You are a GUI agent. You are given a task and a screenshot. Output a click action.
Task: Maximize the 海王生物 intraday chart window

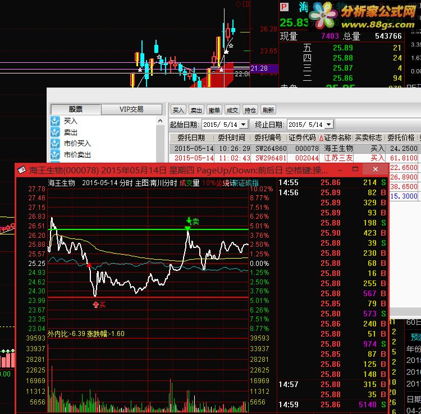(x=355, y=169)
